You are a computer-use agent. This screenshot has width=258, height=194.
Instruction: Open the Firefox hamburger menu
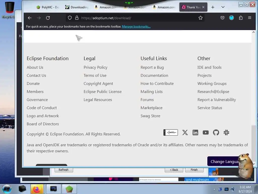point(250,18)
